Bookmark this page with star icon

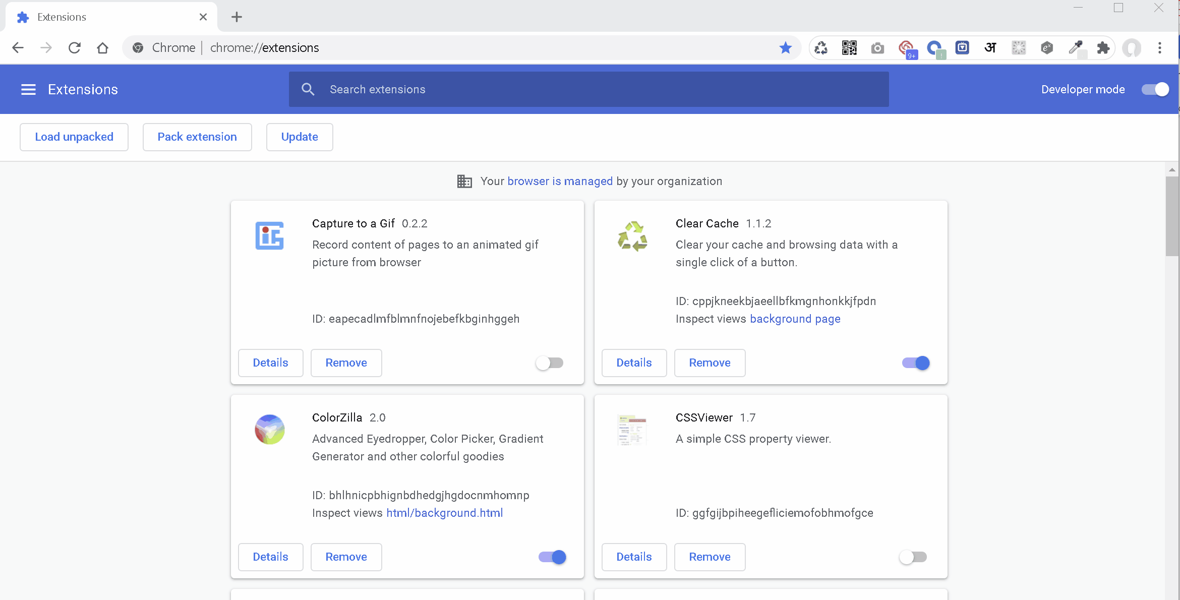point(785,47)
